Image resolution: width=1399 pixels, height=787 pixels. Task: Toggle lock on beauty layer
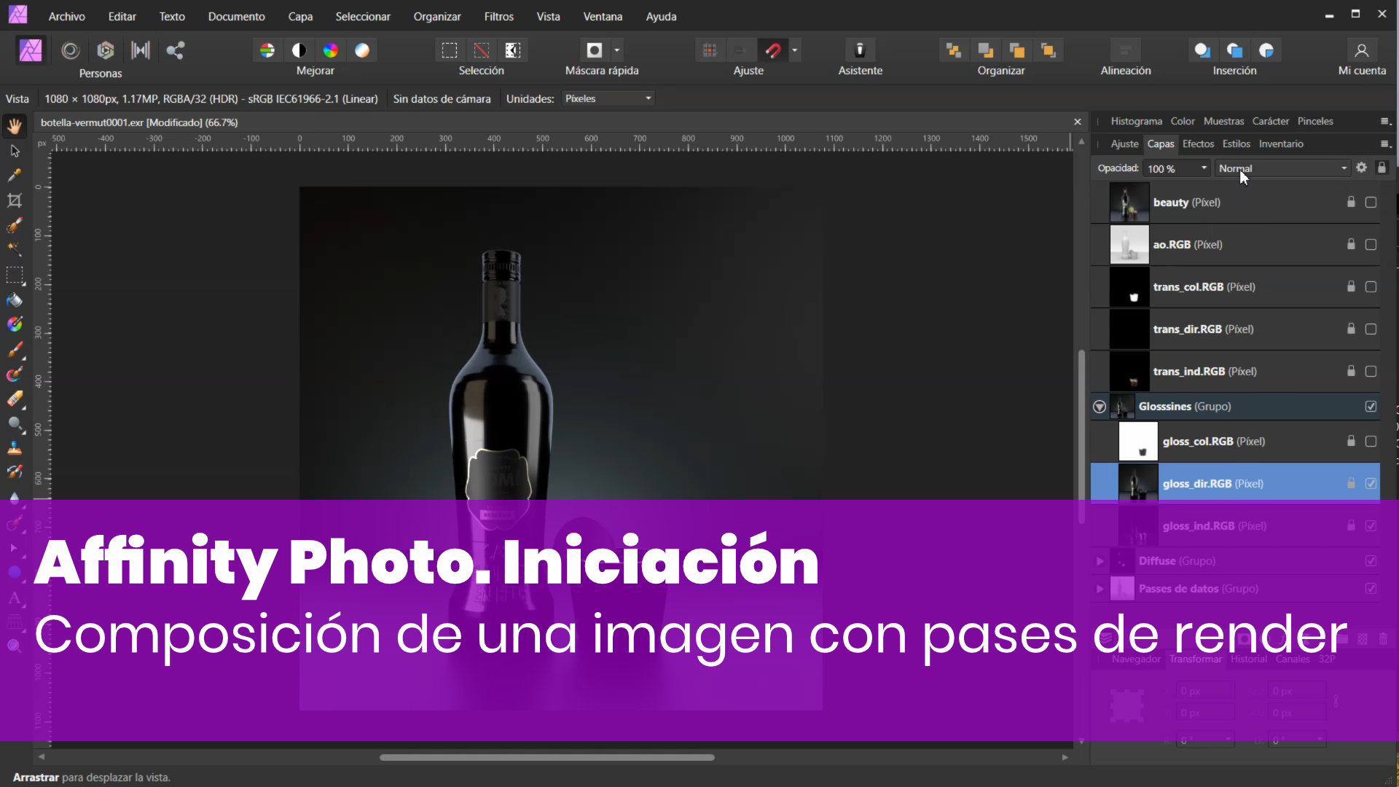(1351, 203)
